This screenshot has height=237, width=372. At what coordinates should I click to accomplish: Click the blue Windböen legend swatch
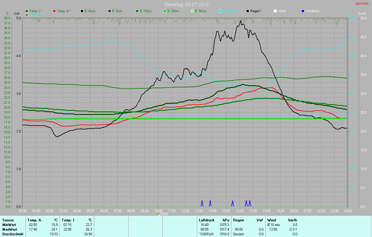click(303, 11)
